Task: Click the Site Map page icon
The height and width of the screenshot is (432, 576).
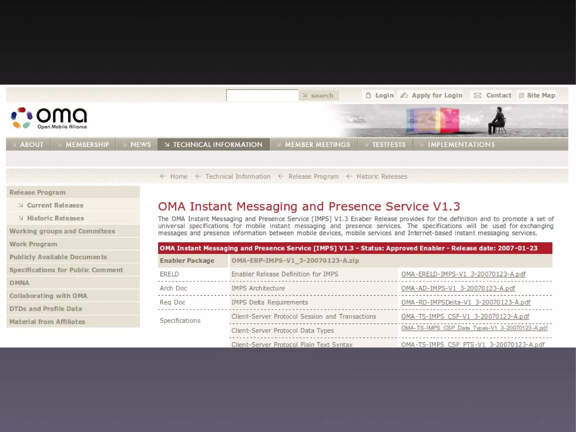Action: point(521,96)
